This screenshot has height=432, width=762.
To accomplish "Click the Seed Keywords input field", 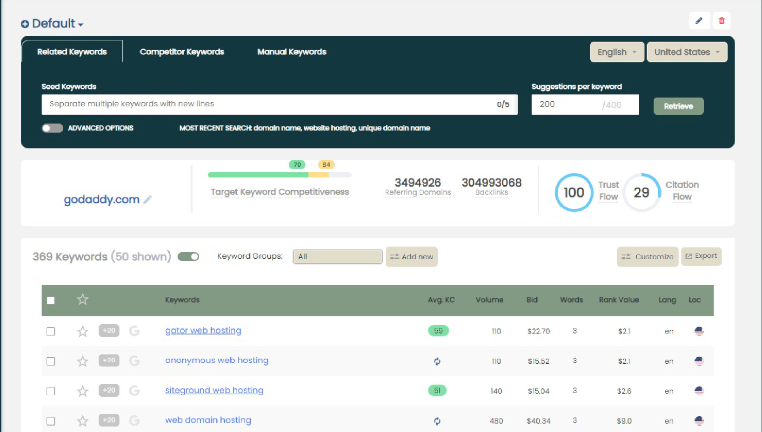I will click(279, 105).
